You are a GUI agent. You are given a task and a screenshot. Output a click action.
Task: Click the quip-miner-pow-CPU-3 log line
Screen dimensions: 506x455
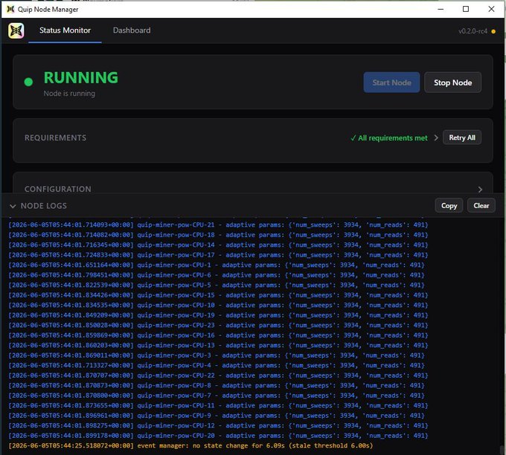[x=217, y=355]
